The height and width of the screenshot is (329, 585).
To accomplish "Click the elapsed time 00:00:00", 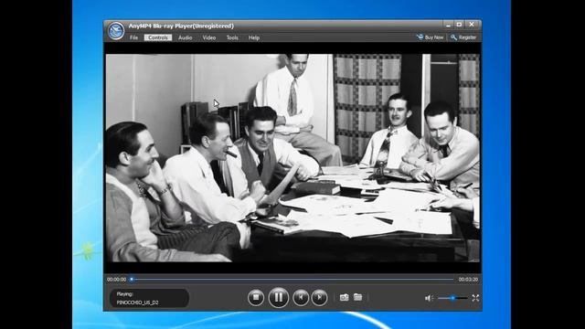I will point(116,280).
